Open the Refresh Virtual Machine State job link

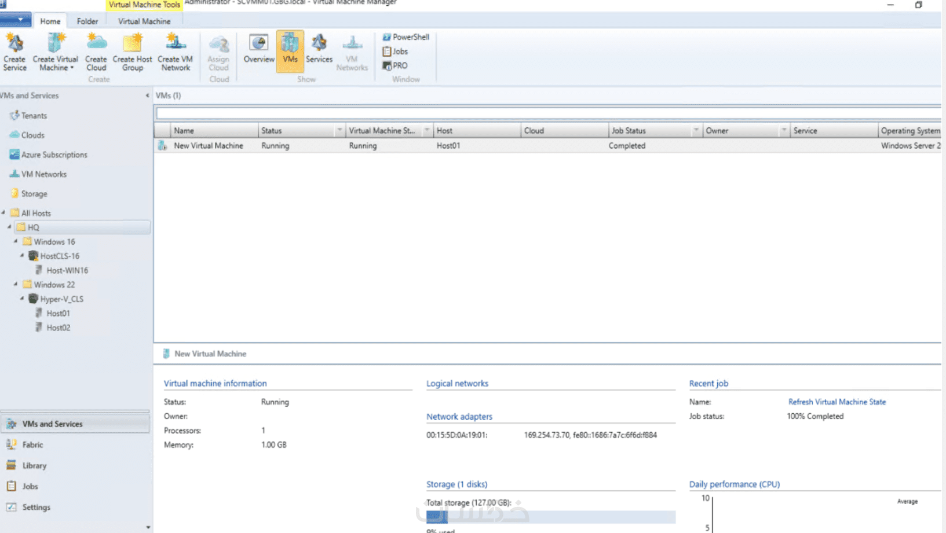click(837, 402)
